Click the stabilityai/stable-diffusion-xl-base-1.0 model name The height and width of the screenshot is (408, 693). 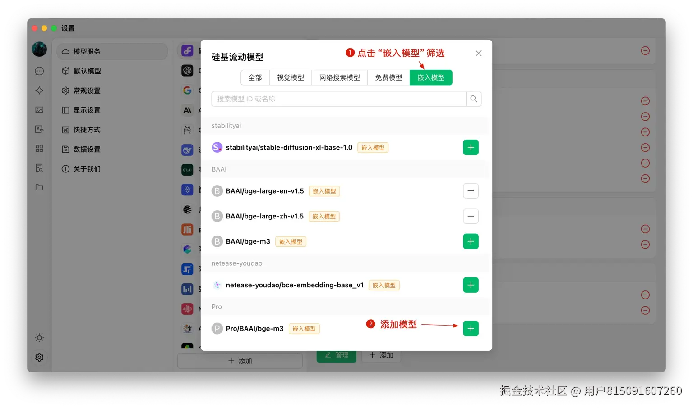[289, 147]
